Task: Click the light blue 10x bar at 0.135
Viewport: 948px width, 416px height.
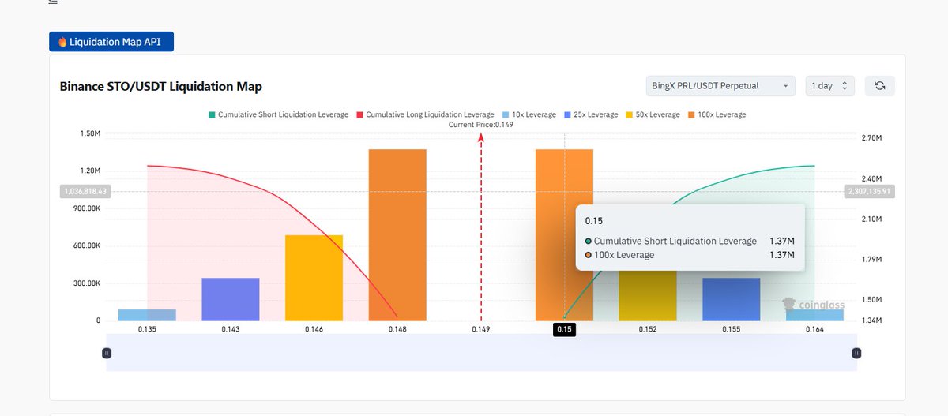Action: click(147, 315)
